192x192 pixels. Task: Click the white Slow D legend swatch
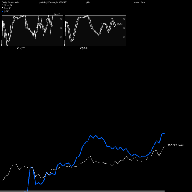pos(2,5)
